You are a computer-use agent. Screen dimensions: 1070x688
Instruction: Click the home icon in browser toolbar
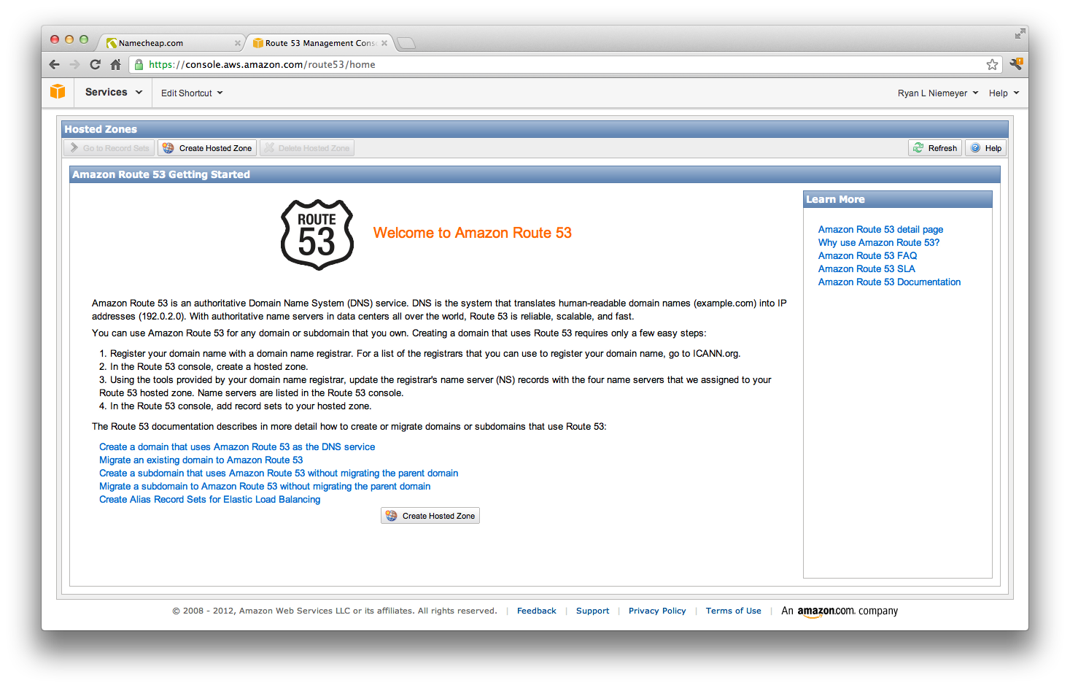click(x=116, y=64)
